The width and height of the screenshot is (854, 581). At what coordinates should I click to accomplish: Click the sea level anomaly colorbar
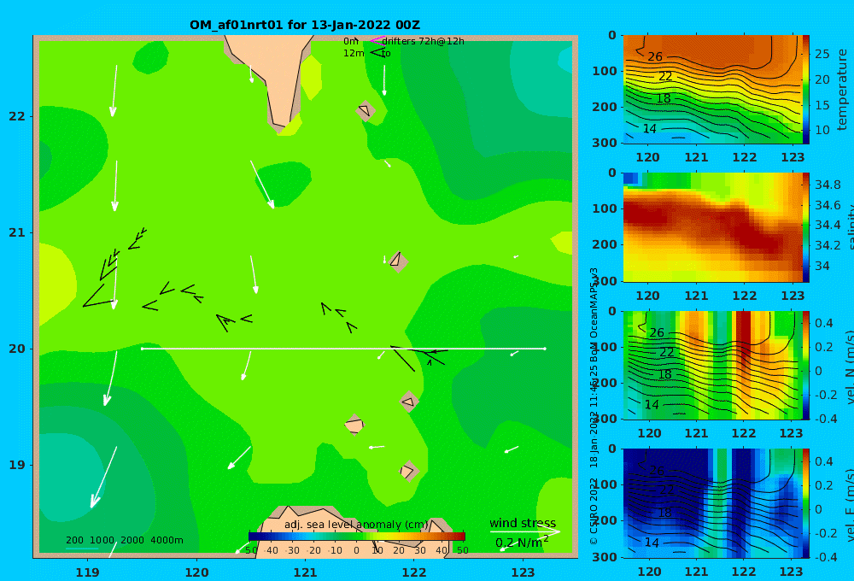tap(356, 537)
